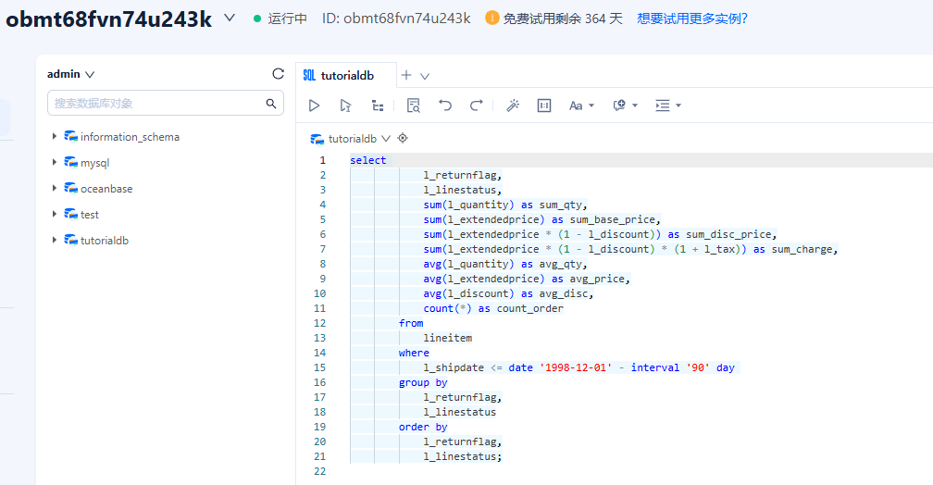The image size is (933, 485).
Task: Click count_order alias on line 11
Action: pyautogui.click(x=530, y=308)
